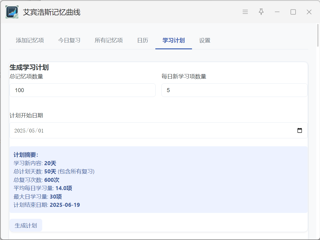320x240 pixels.
Task: Minimize the 艾宾浩斯记忆曲线 window
Action: 277,12
